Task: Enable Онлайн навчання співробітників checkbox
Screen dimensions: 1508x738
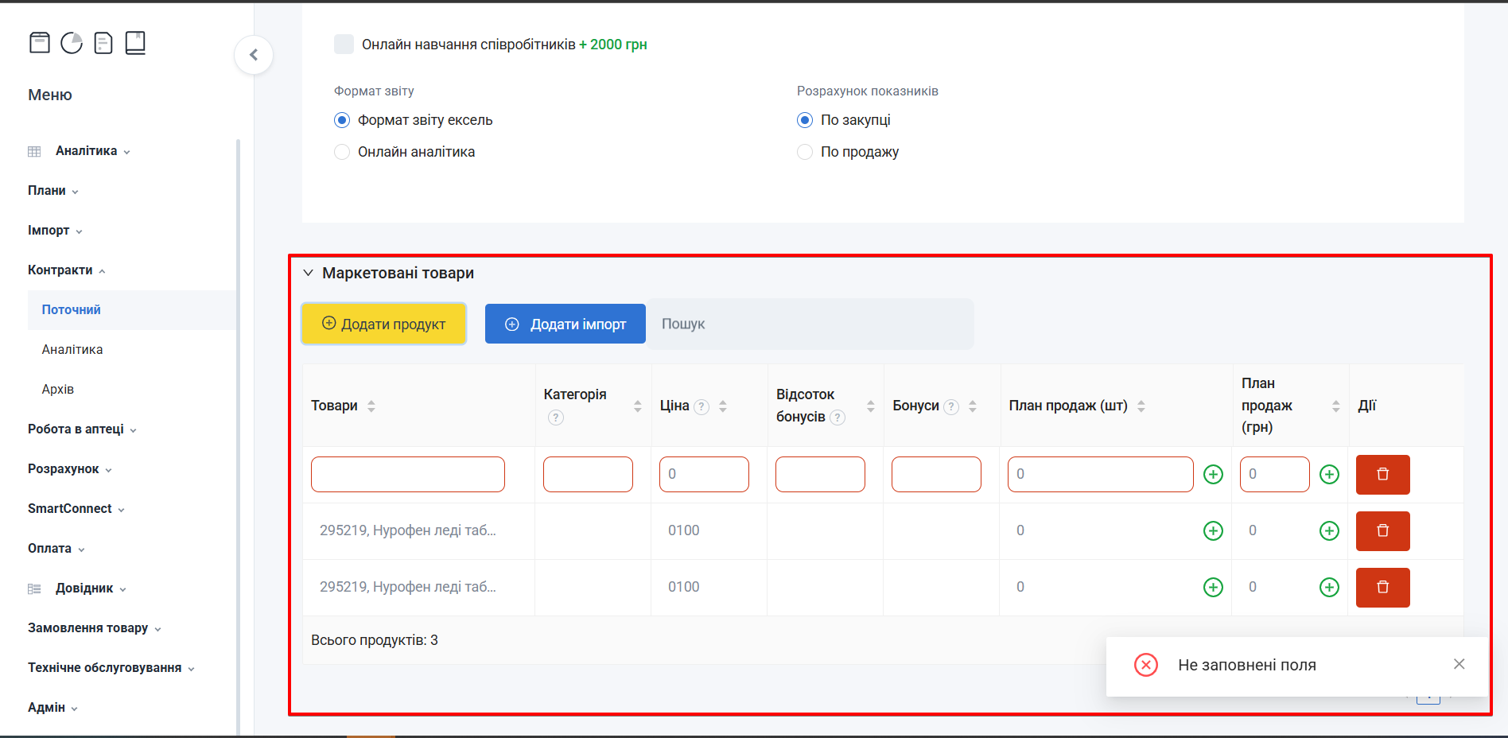Action: coord(344,45)
